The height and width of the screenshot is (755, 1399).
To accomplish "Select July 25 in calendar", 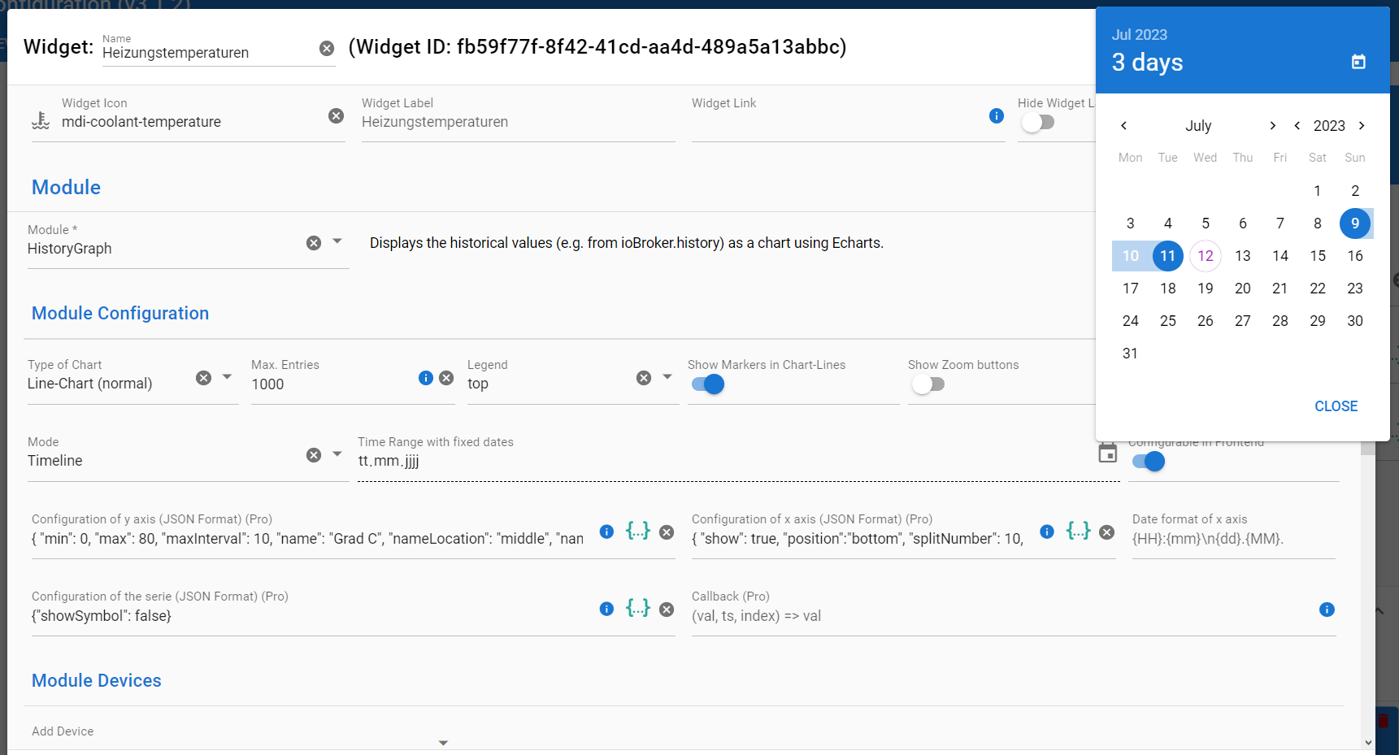I will (1168, 321).
